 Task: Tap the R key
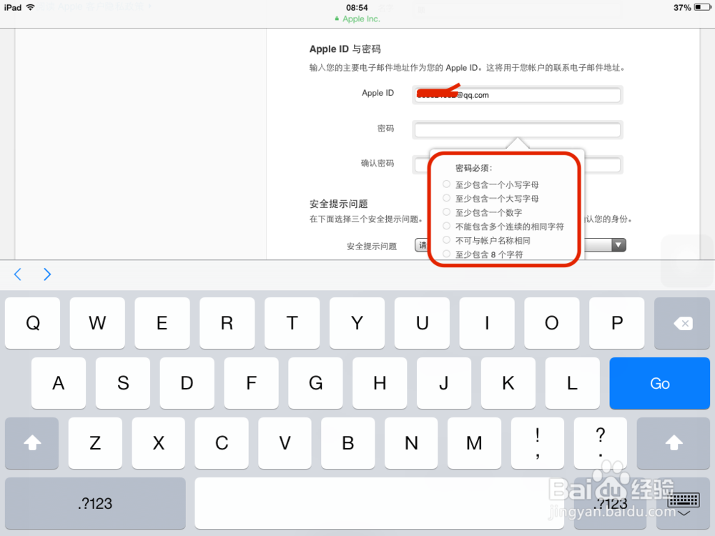227,323
